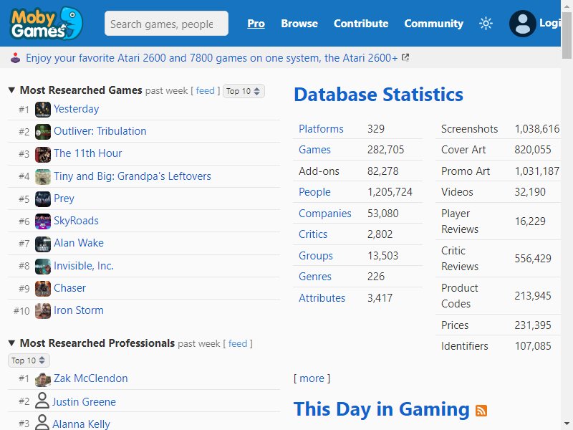Click the Atari joystick icon in banner
The height and width of the screenshot is (430, 573).
[x=15, y=58]
